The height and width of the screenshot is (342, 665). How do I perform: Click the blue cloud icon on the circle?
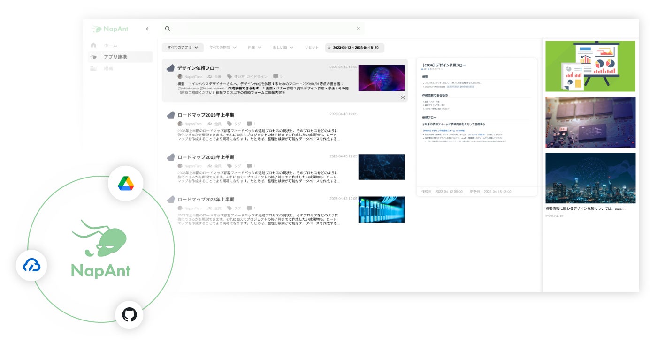(x=31, y=266)
